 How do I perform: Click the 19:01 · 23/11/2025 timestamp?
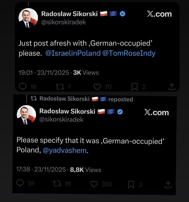click(44, 73)
